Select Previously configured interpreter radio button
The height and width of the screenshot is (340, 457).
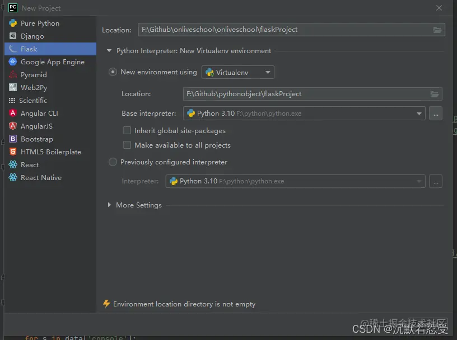[x=113, y=162]
